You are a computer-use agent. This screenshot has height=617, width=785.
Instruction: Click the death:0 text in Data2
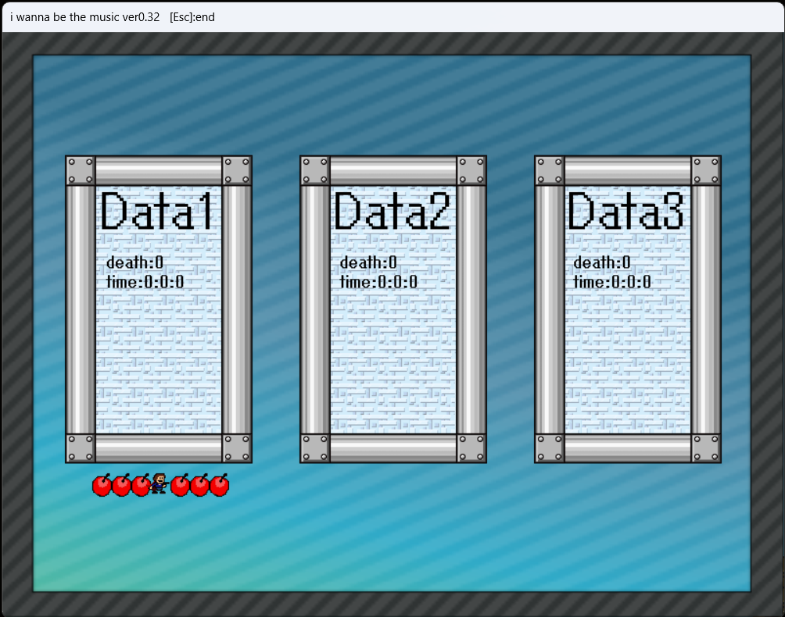[x=368, y=262]
